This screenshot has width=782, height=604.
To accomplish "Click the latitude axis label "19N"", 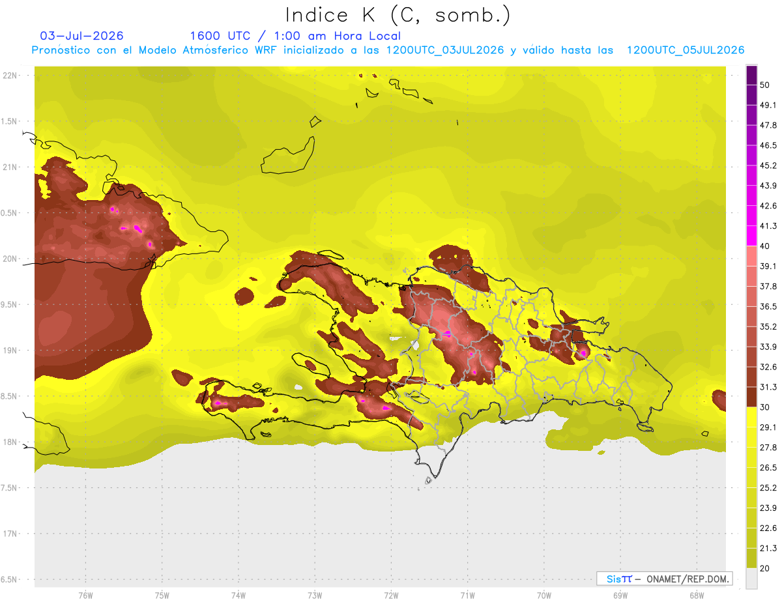I will tap(11, 351).
